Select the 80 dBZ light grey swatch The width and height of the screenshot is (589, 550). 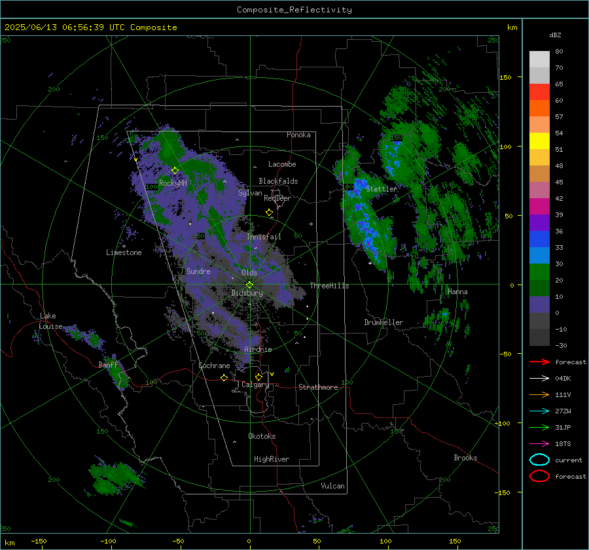[x=539, y=59]
